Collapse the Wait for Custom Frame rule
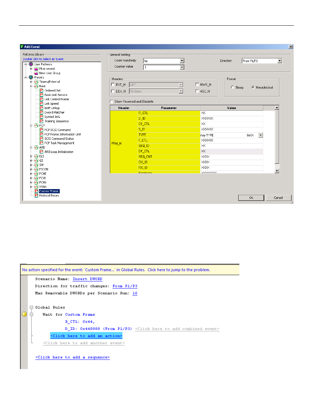 31,314
